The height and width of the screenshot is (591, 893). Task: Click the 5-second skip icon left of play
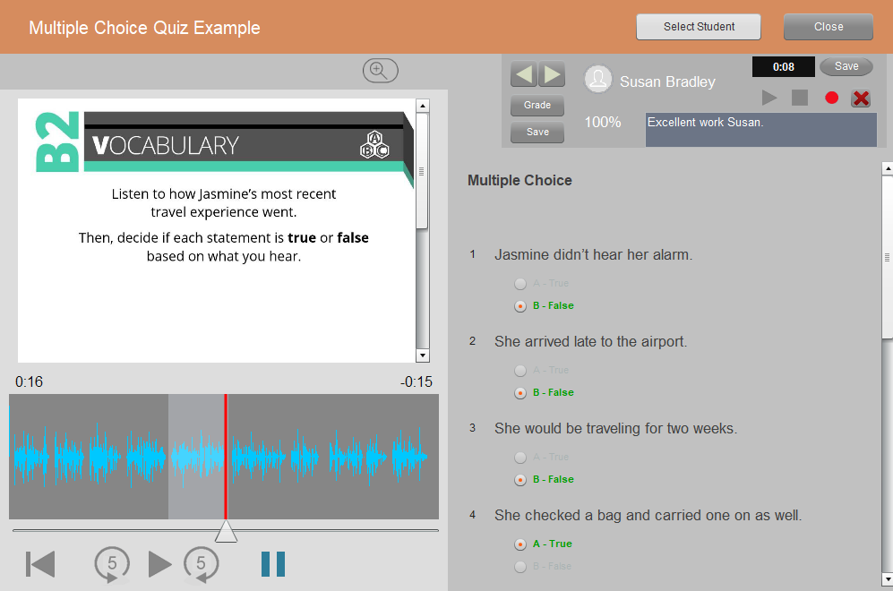(112, 564)
